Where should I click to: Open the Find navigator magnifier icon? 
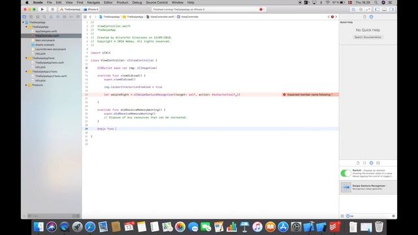[x=44, y=17]
